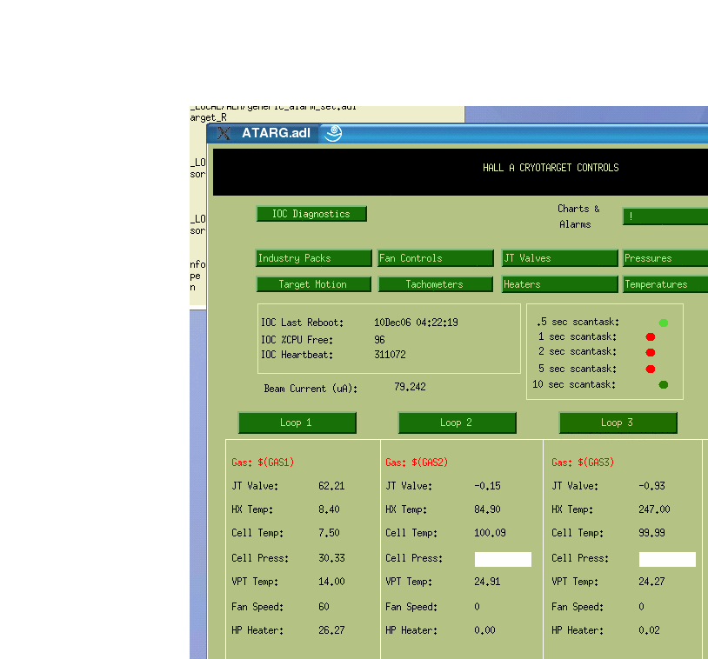Open the Charts & Alarms '!' menu button

point(665,216)
